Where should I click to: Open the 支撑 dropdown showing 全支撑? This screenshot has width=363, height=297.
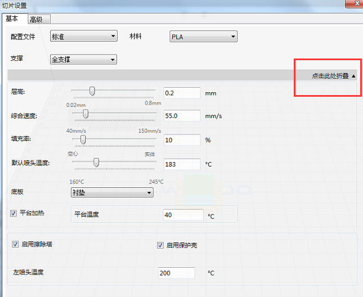click(83, 59)
